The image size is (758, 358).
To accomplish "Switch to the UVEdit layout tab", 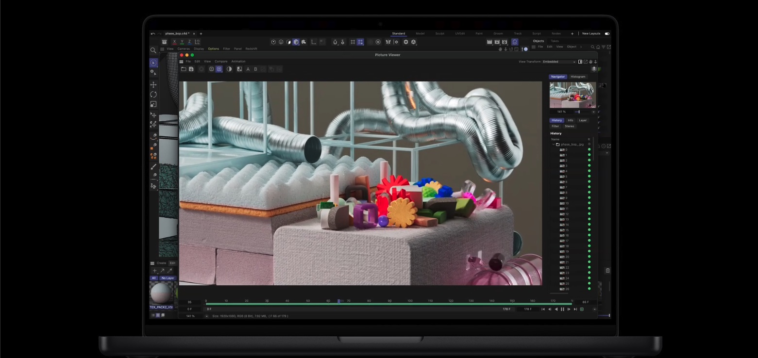I will coord(460,33).
